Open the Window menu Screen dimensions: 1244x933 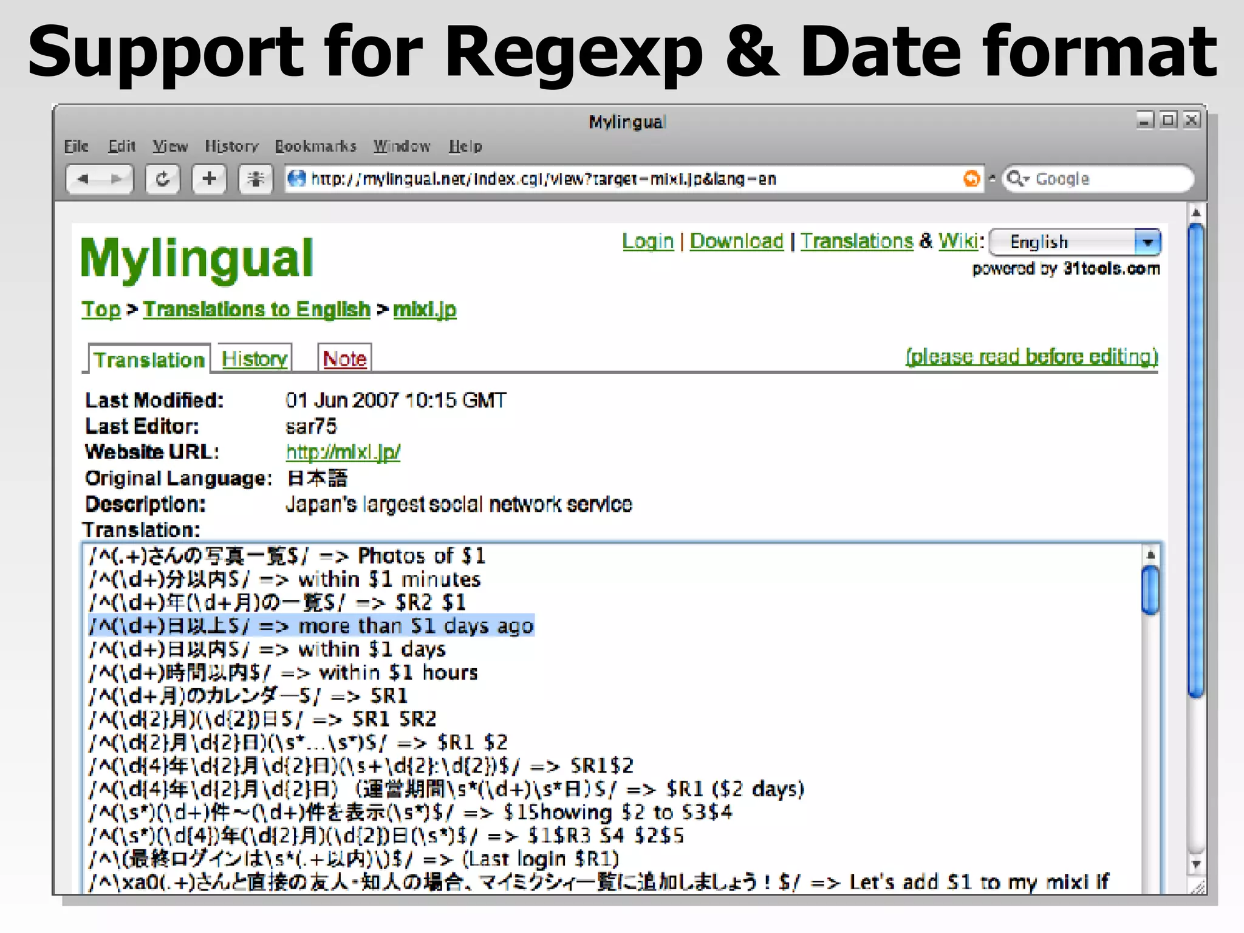402,146
